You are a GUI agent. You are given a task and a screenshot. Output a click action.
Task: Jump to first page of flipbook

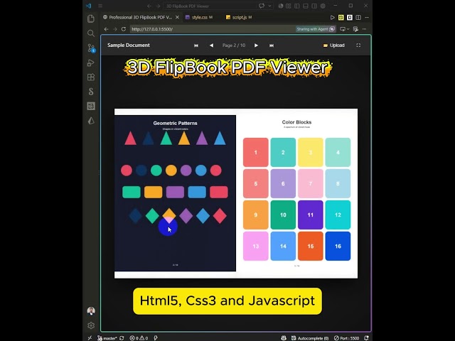196,45
